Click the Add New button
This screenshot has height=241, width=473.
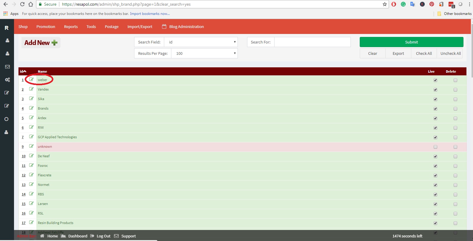41,43
